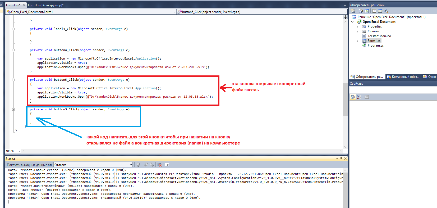The width and height of the screenshot is (437, 208).
Task: Open the document tabs overflow dropdown arrow
Action: click(345, 5)
